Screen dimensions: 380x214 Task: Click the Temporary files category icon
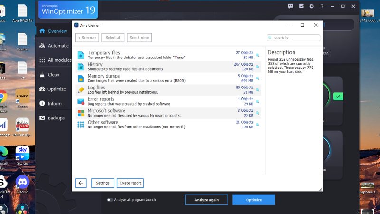tap(81, 55)
